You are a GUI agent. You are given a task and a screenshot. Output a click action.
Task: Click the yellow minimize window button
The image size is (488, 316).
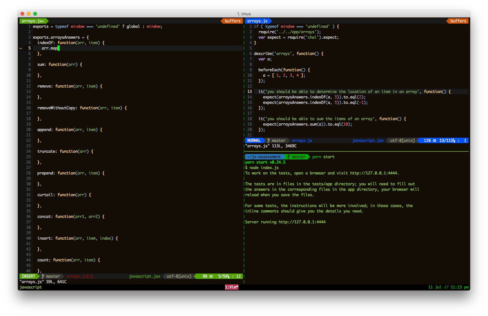coord(29,14)
